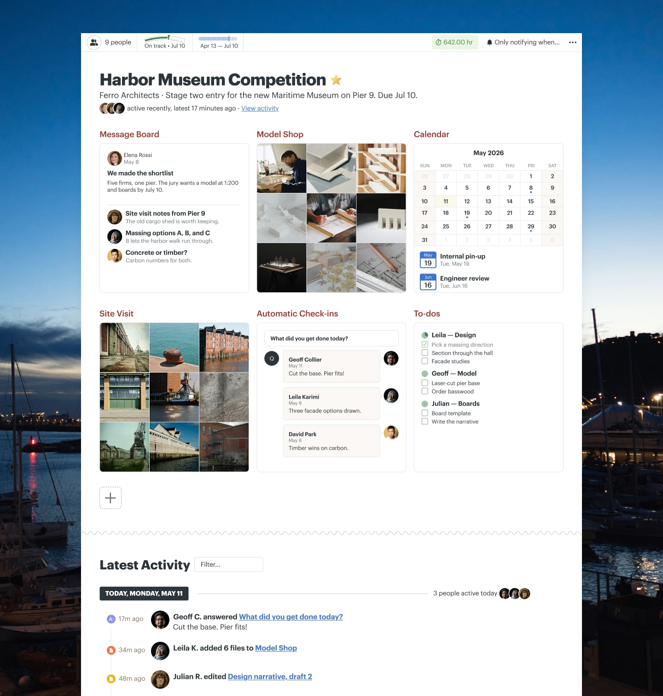Click the Q question icon in check-ins
This screenshot has height=696, width=663.
coord(272,359)
